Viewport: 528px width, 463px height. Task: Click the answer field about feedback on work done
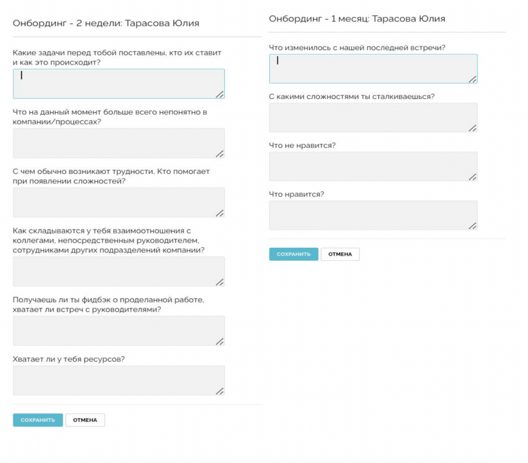(x=119, y=330)
